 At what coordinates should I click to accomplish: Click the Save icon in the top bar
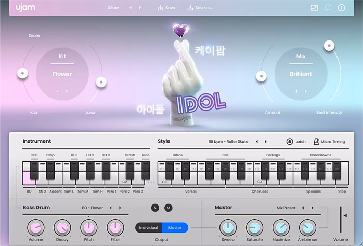[160, 8]
